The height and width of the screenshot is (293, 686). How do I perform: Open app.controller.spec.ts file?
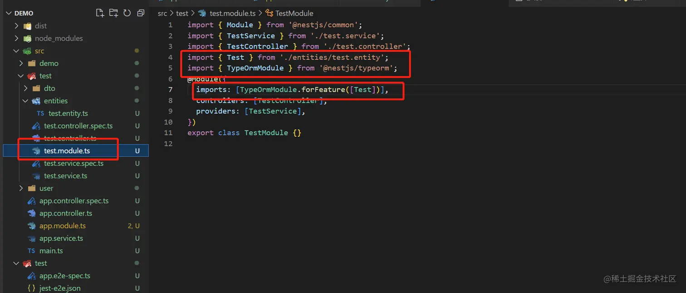point(74,201)
